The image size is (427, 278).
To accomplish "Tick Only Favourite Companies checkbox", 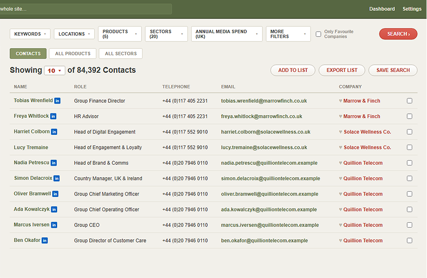I will tap(319, 34).
